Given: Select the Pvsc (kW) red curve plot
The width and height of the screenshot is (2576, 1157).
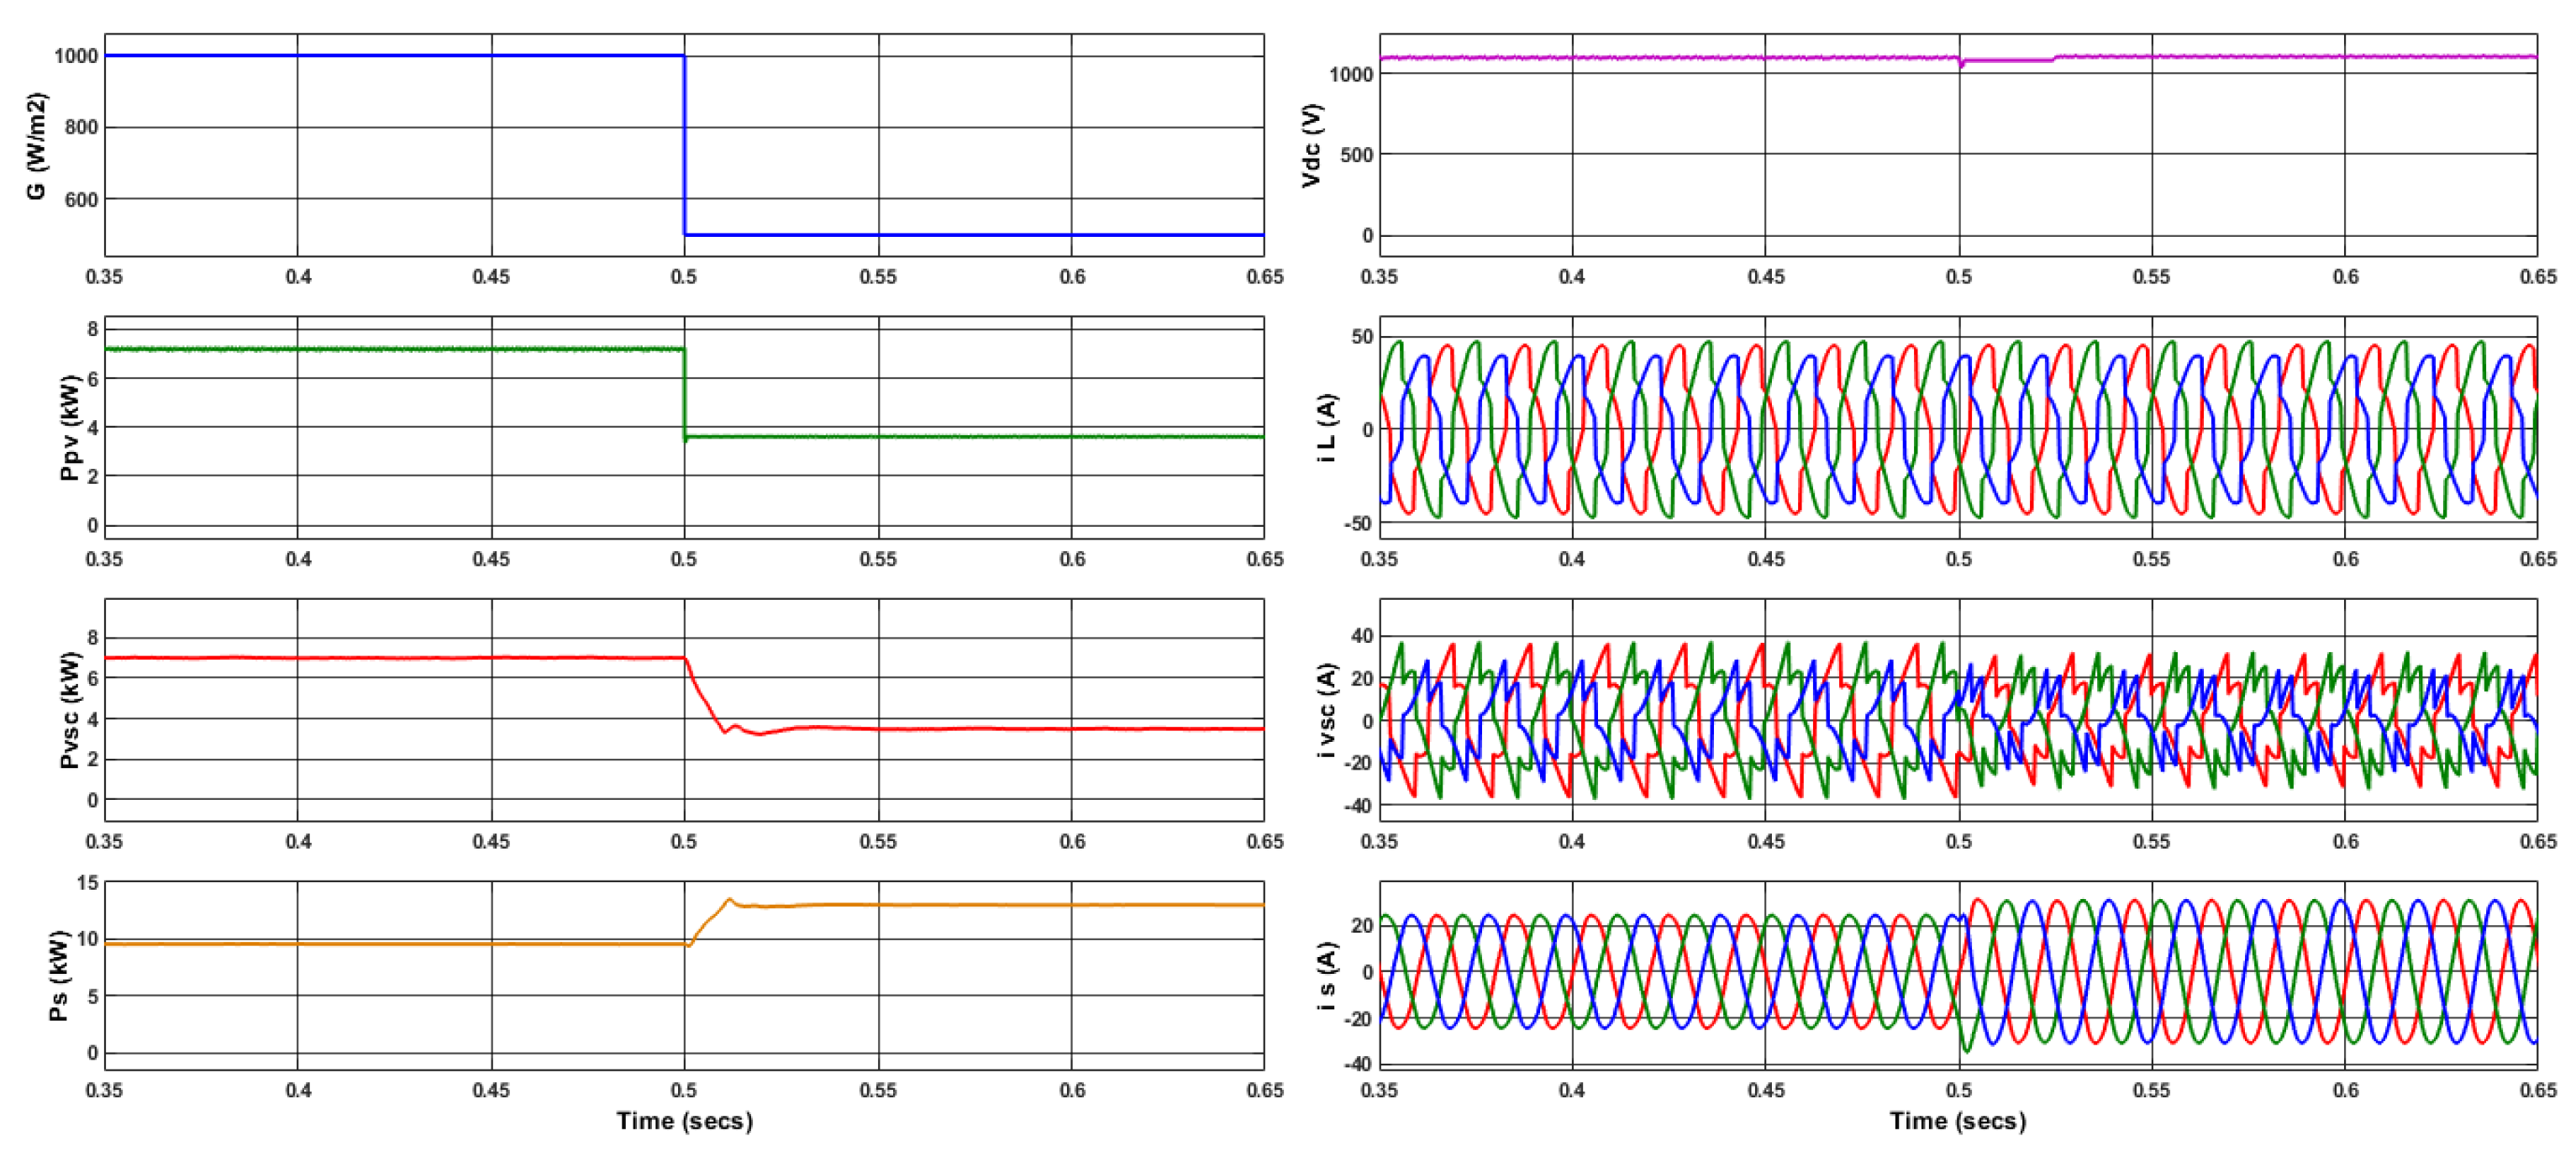Looking at the screenshot, I should pos(684,710).
